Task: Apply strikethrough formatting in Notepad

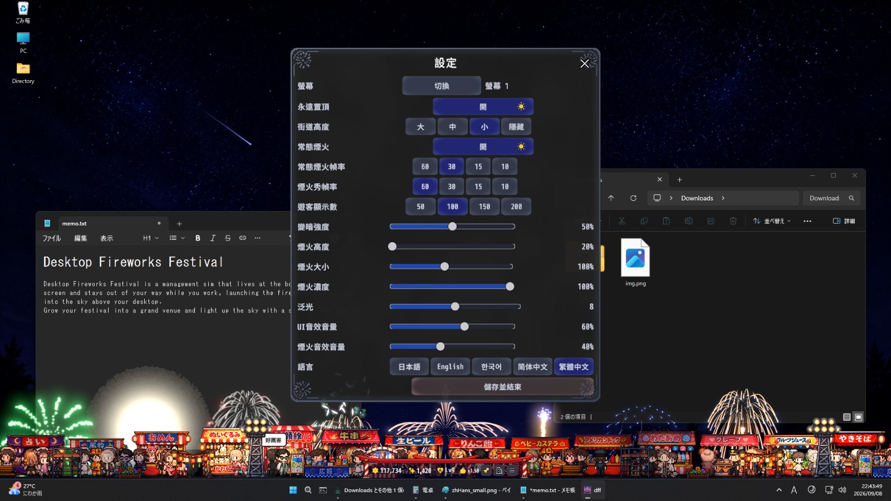Action: [228, 238]
